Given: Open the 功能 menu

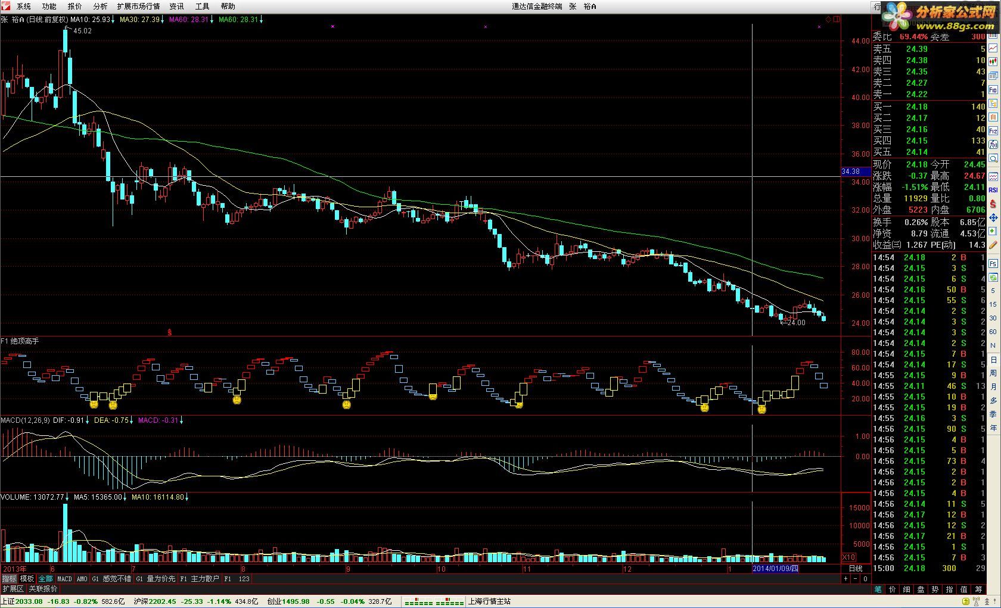Looking at the screenshot, I should click(49, 6).
